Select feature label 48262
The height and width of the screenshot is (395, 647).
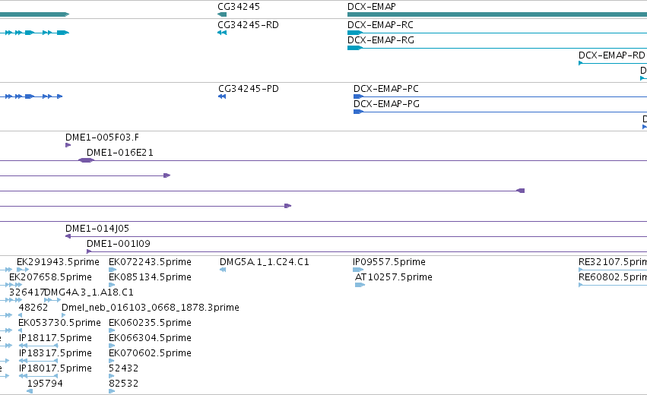33,308
